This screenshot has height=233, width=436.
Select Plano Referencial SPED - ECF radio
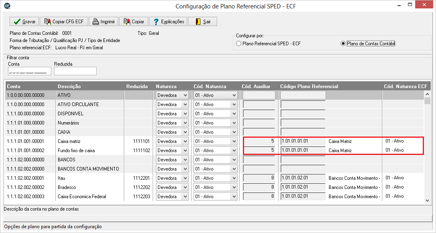[238, 44]
